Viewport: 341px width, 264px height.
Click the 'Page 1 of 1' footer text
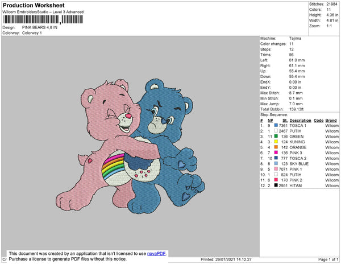tap(328, 259)
